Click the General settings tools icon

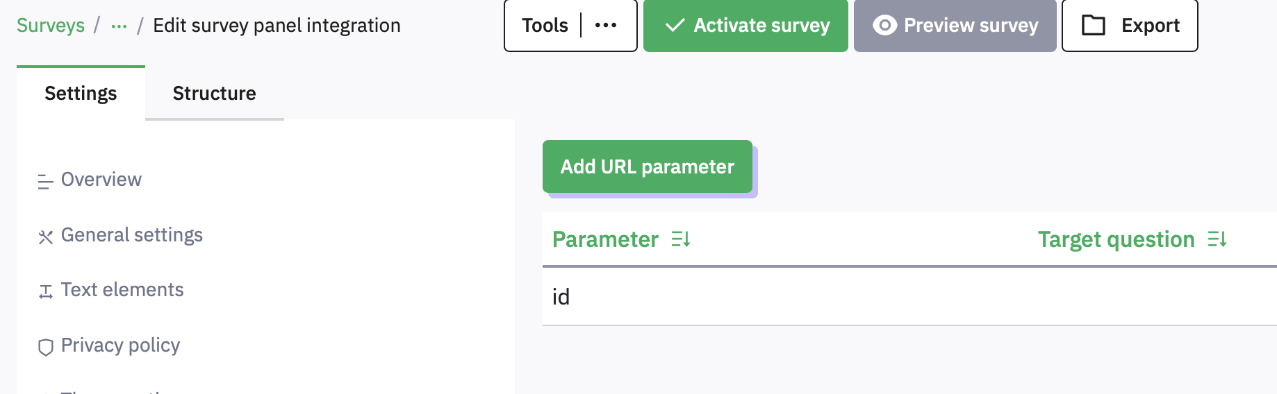coord(46,237)
